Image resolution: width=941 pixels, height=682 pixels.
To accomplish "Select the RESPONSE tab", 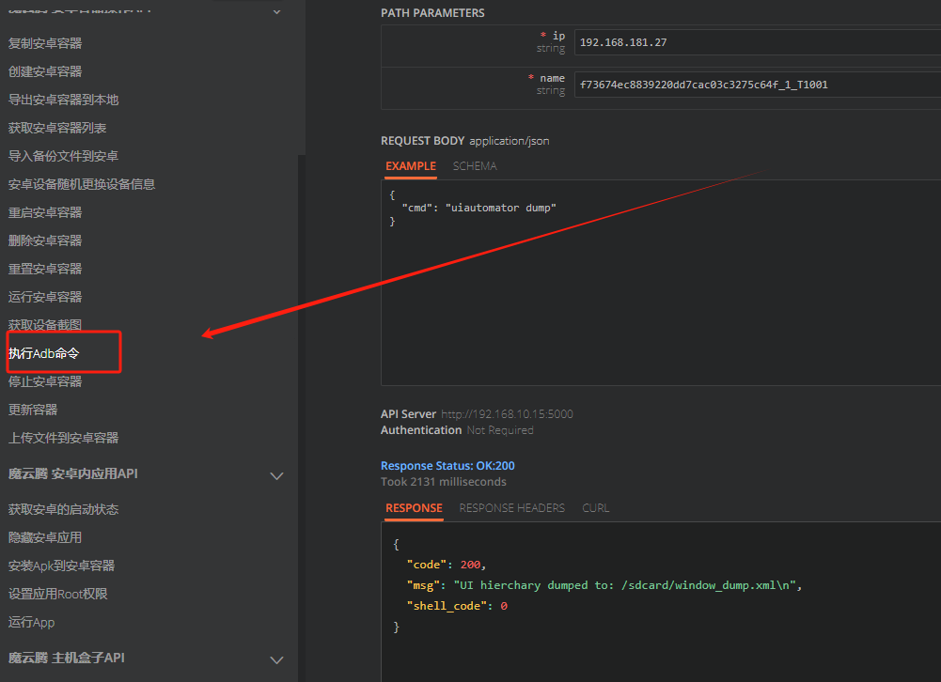I will point(414,508).
